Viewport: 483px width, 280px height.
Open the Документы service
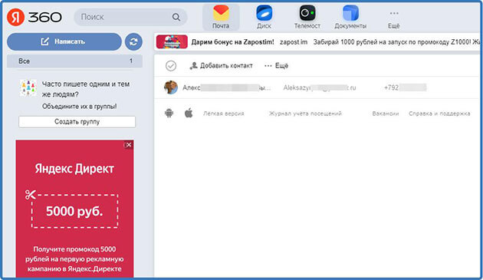[x=350, y=18]
